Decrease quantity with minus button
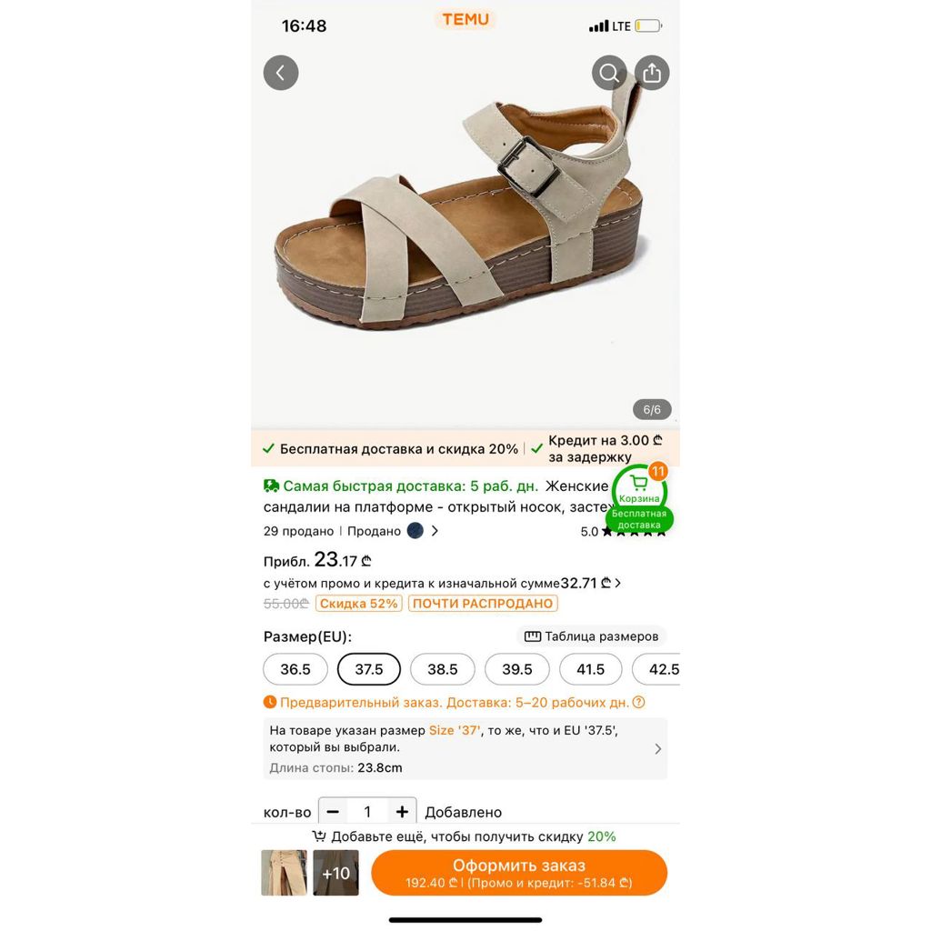Screen dimensions: 931x931 point(333,812)
